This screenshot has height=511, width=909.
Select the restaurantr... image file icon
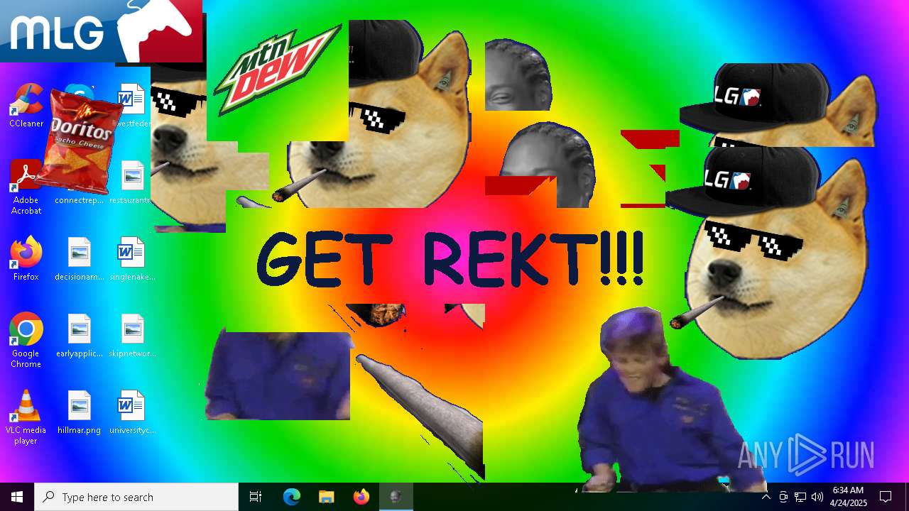[x=132, y=182]
